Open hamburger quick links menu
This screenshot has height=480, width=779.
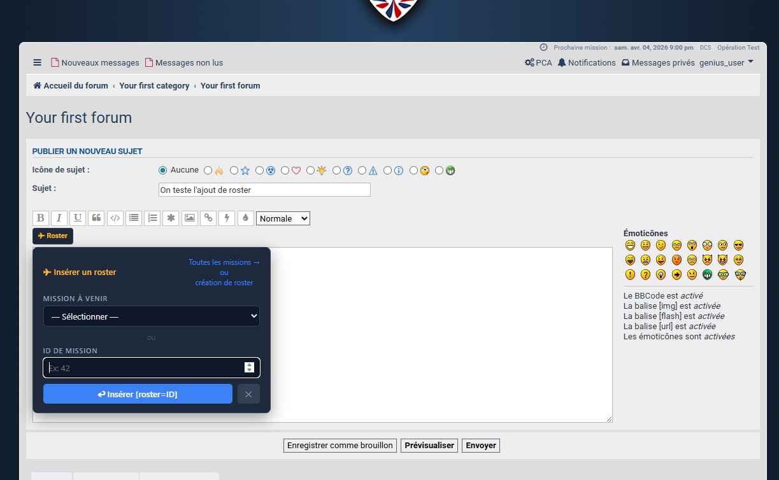point(38,62)
